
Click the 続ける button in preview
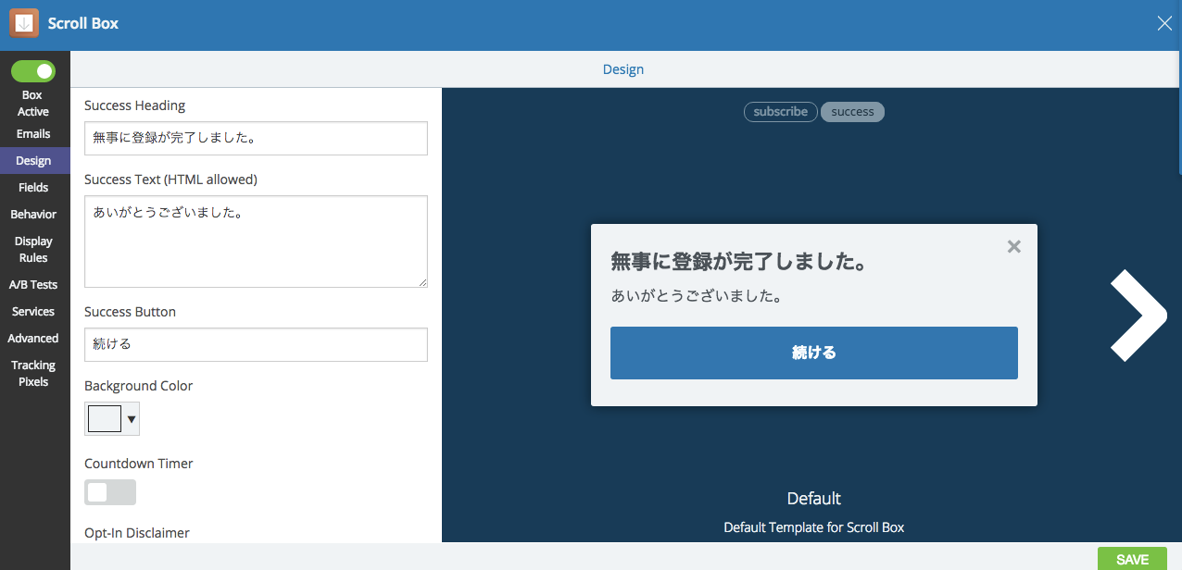(813, 353)
